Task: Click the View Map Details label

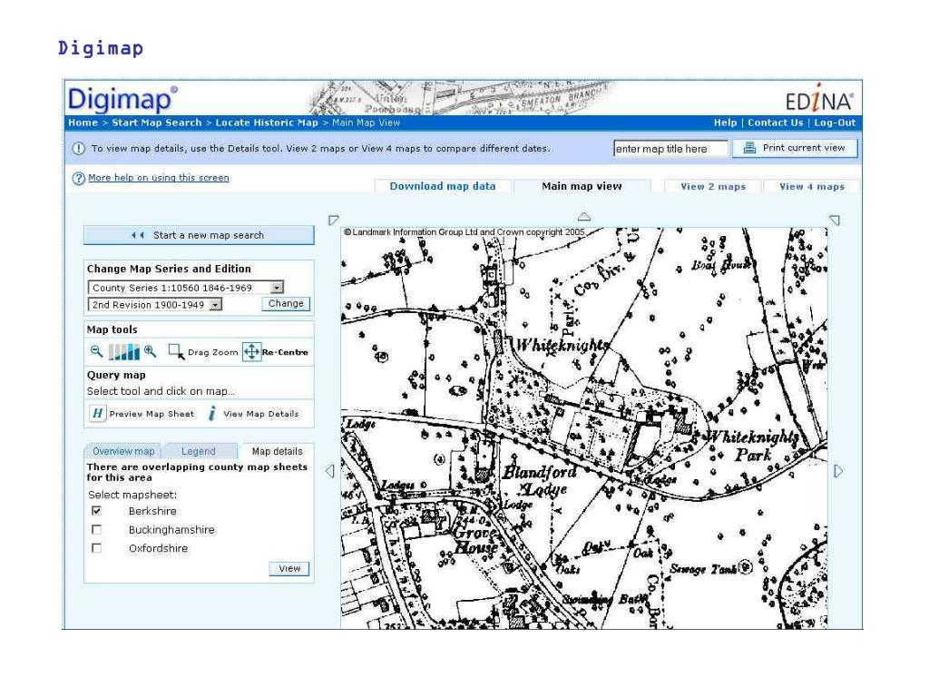Action: point(261,414)
